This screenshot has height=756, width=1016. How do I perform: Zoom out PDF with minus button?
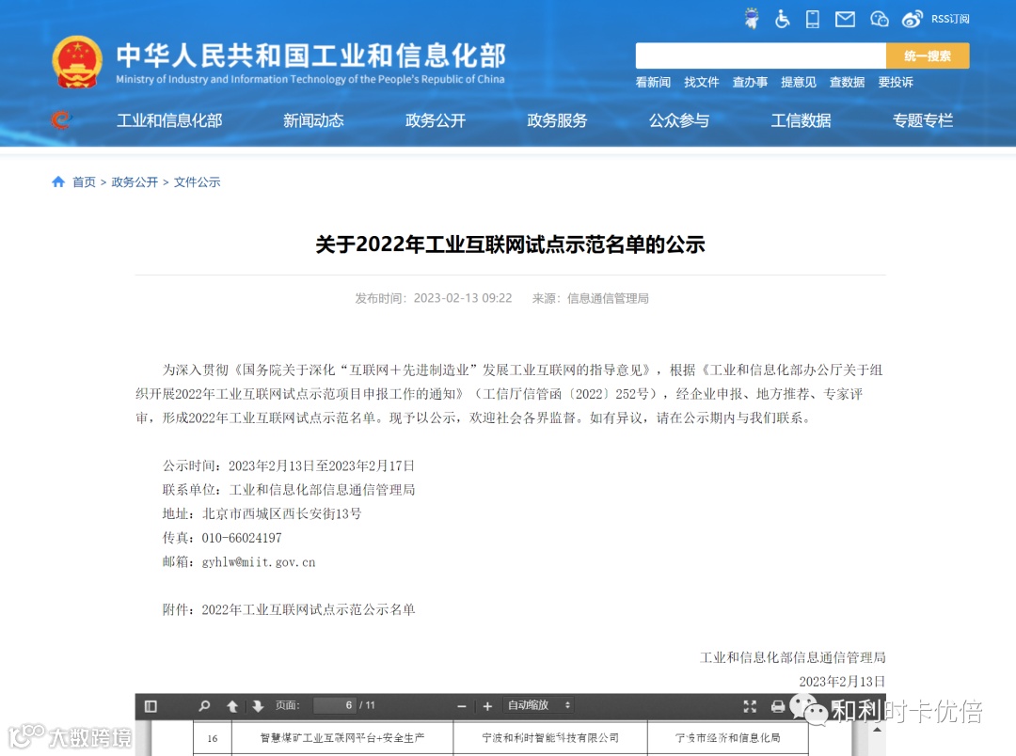[x=462, y=706]
